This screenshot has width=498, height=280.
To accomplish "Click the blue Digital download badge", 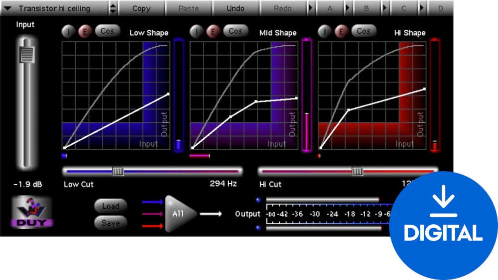I will coord(443,225).
